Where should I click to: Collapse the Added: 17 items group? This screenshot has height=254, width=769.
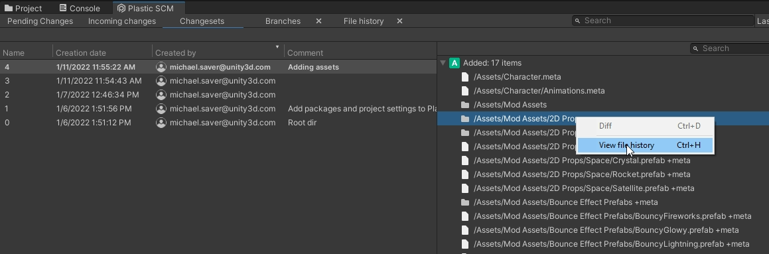pyautogui.click(x=443, y=63)
